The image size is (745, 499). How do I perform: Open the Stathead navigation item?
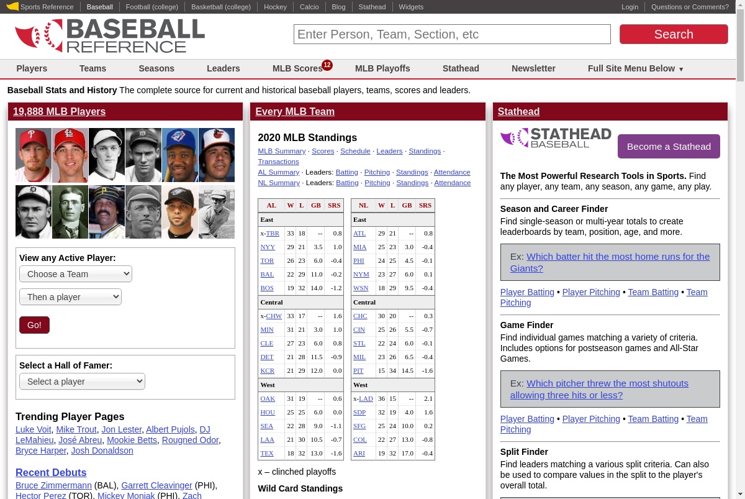point(461,68)
